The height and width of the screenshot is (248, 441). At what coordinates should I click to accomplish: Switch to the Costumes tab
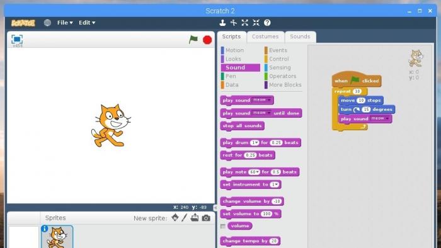265,37
